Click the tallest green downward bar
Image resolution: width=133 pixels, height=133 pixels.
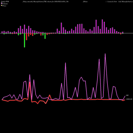(24, 40)
